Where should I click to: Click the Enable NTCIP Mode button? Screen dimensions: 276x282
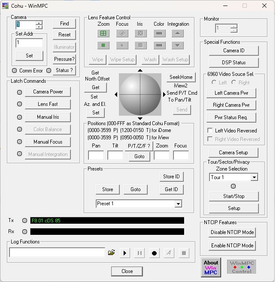pyautogui.click(x=232, y=246)
